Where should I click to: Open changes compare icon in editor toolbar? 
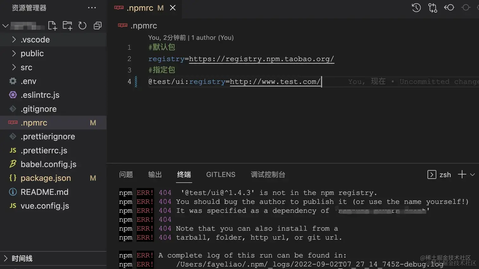click(432, 8)
